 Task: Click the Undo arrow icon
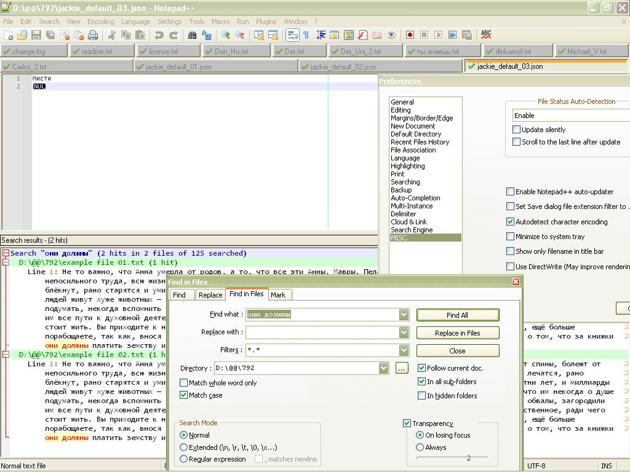click(x=159, y=35)
